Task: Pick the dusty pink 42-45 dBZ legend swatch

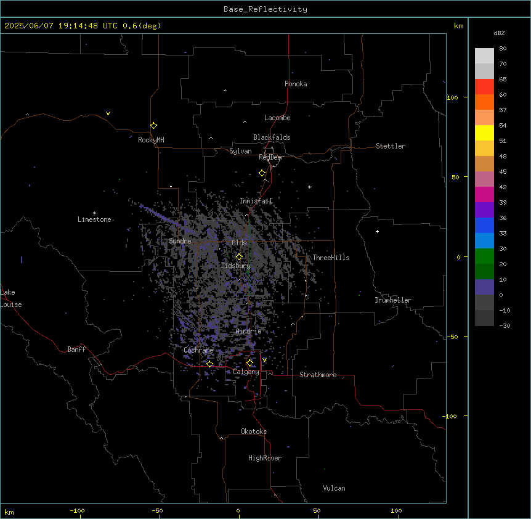Action: 484,179
